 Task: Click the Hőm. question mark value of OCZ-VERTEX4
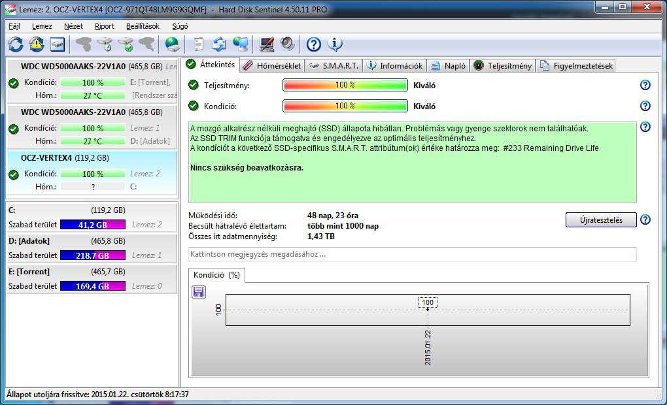pyautogui.click(x=93, y=187)
